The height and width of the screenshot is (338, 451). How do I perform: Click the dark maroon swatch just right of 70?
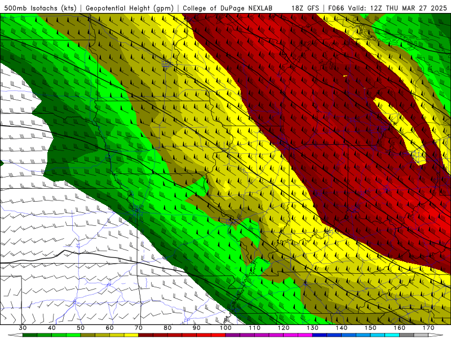tap(146, 335)
